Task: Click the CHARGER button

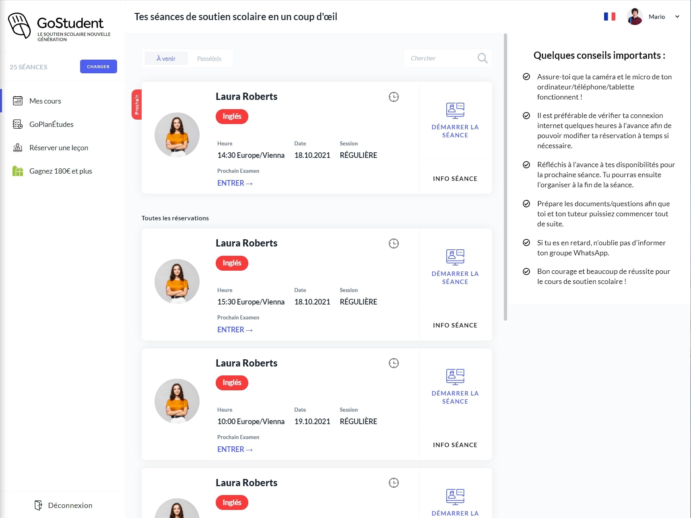Action: 98,66
